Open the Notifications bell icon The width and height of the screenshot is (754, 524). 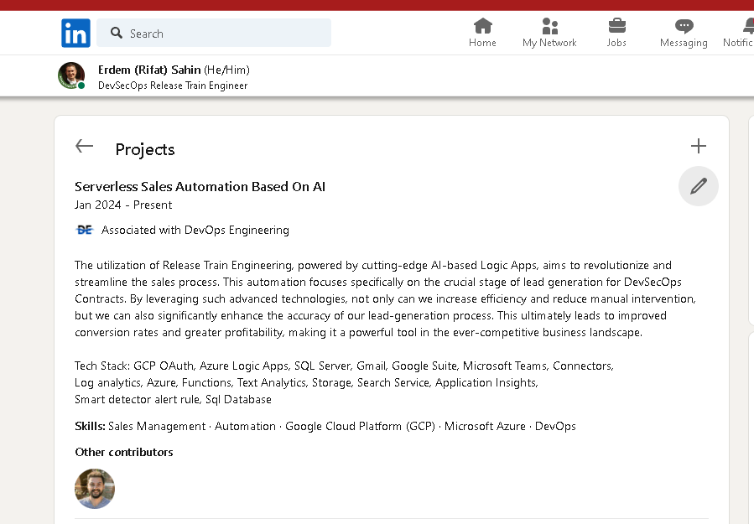pos(748,25)
